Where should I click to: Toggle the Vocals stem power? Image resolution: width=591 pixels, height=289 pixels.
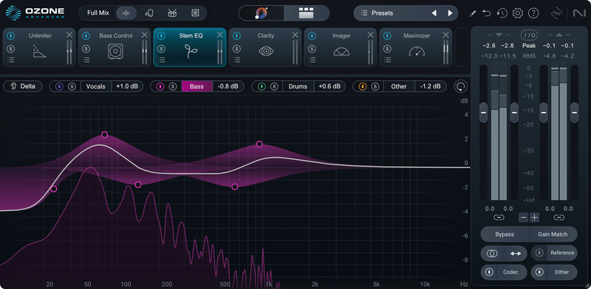coord(60,86)
